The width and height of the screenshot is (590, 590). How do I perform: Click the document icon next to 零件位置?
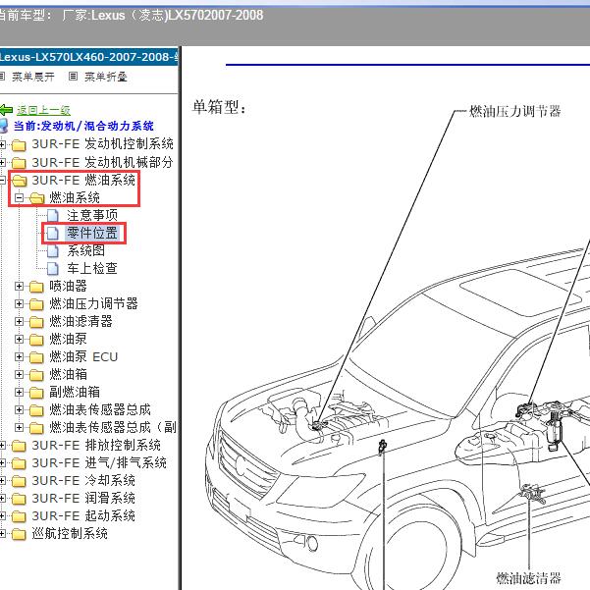pos(53,234)
